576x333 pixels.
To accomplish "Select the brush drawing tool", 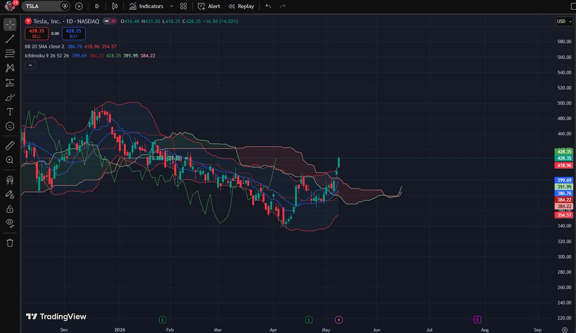I will 10,97.
